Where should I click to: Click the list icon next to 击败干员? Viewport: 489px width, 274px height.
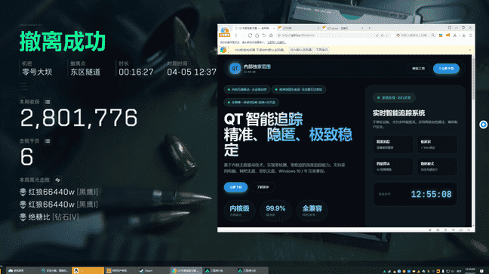coord(48,141)
